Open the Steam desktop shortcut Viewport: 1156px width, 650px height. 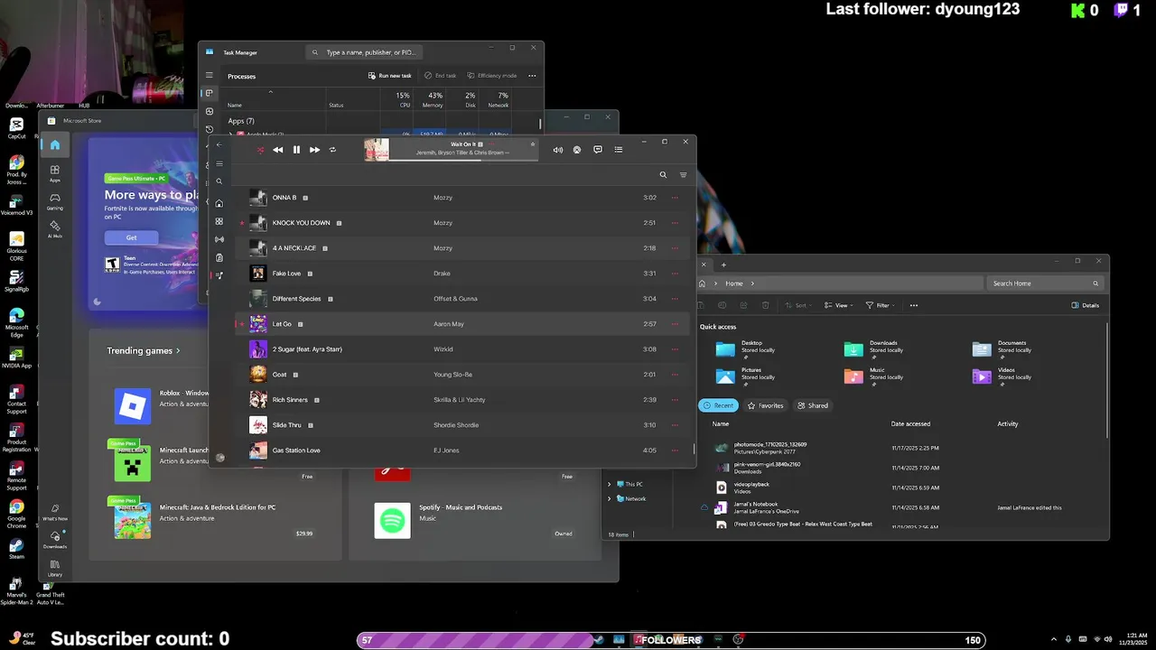coord(16,549)
